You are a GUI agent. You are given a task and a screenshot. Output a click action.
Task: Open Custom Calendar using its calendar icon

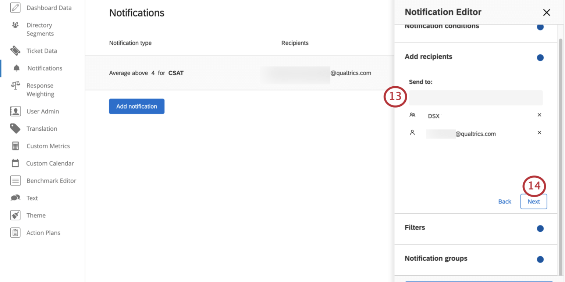click(x=15, y=163)
